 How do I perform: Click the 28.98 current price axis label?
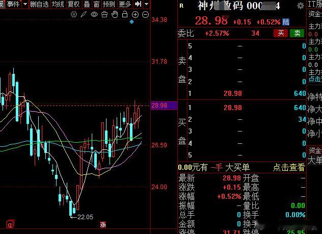pos(159,106)
